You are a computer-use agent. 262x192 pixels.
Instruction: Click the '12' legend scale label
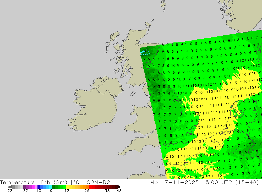(67, 191)
